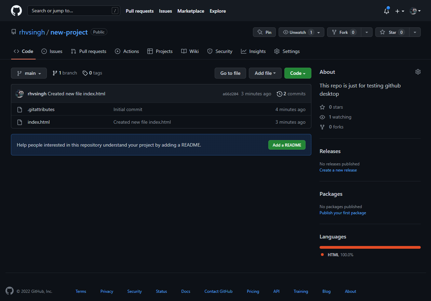
Task: Click rhvsingh avatar in the commit row
Action: (19, 94)
